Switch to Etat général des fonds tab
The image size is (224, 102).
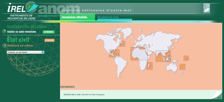coord(108,17)
